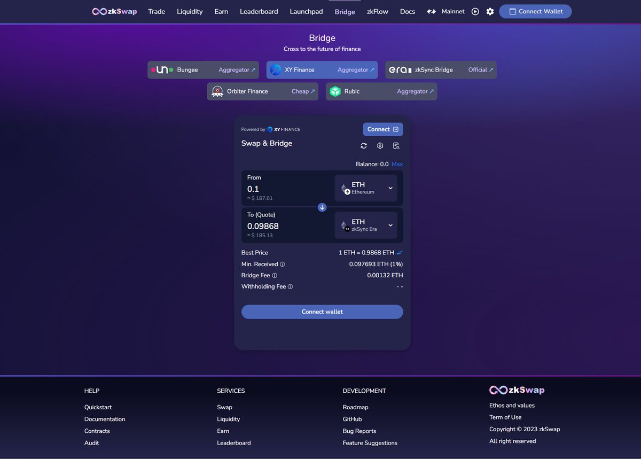Show Bridge Fee info tooltip icon
The width and height of the screenshot is (641, 459).
point(275,276)
